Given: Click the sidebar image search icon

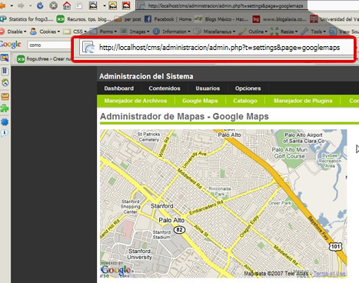Looking at the screenshot, I should [5, 58].
